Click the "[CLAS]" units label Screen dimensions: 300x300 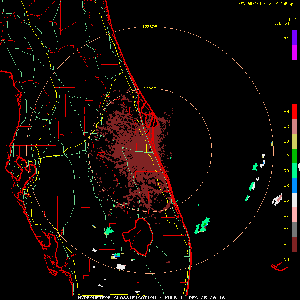(282, 23)
